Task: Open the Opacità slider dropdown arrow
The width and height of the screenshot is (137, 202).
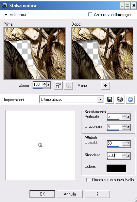Action: (x=128, y=143)
